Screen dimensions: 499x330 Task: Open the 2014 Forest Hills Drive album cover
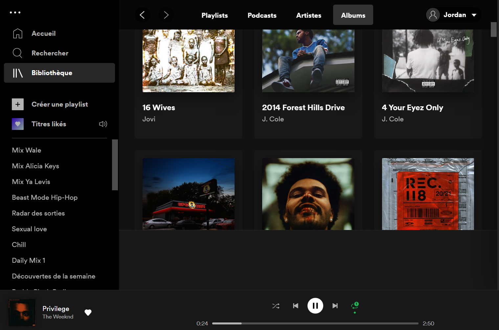(x=308, y=61)
